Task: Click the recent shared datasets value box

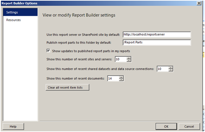Action: pos(163,69)
